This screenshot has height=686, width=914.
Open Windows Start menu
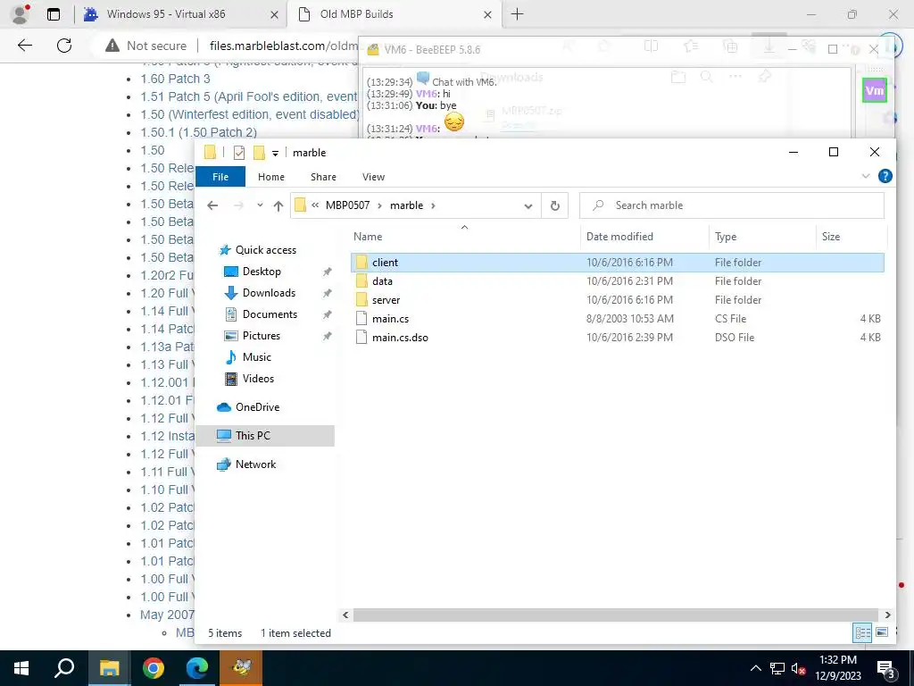[x=21, y=668]
